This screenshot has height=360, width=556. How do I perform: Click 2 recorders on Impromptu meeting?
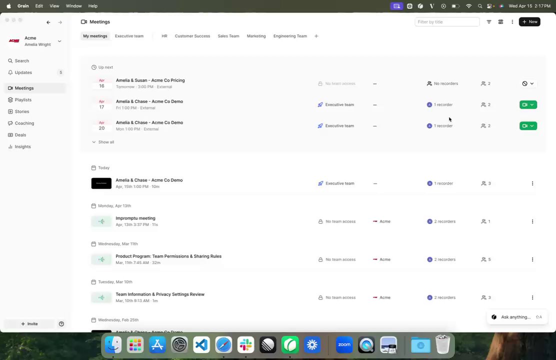[x=441, y=221]
